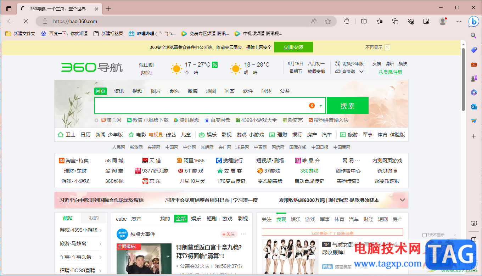This screenshot has height=276, width=482.
Task: Open the tab actions menu icon
Action: click(x=9, y=9)
